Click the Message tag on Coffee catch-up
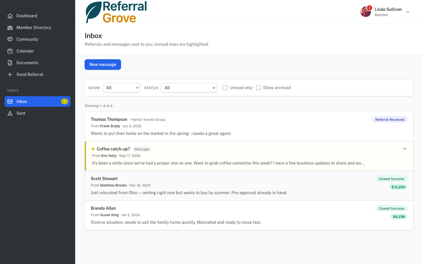The width and height of the screenshot is (423, 264). click(x=142, y=149)
